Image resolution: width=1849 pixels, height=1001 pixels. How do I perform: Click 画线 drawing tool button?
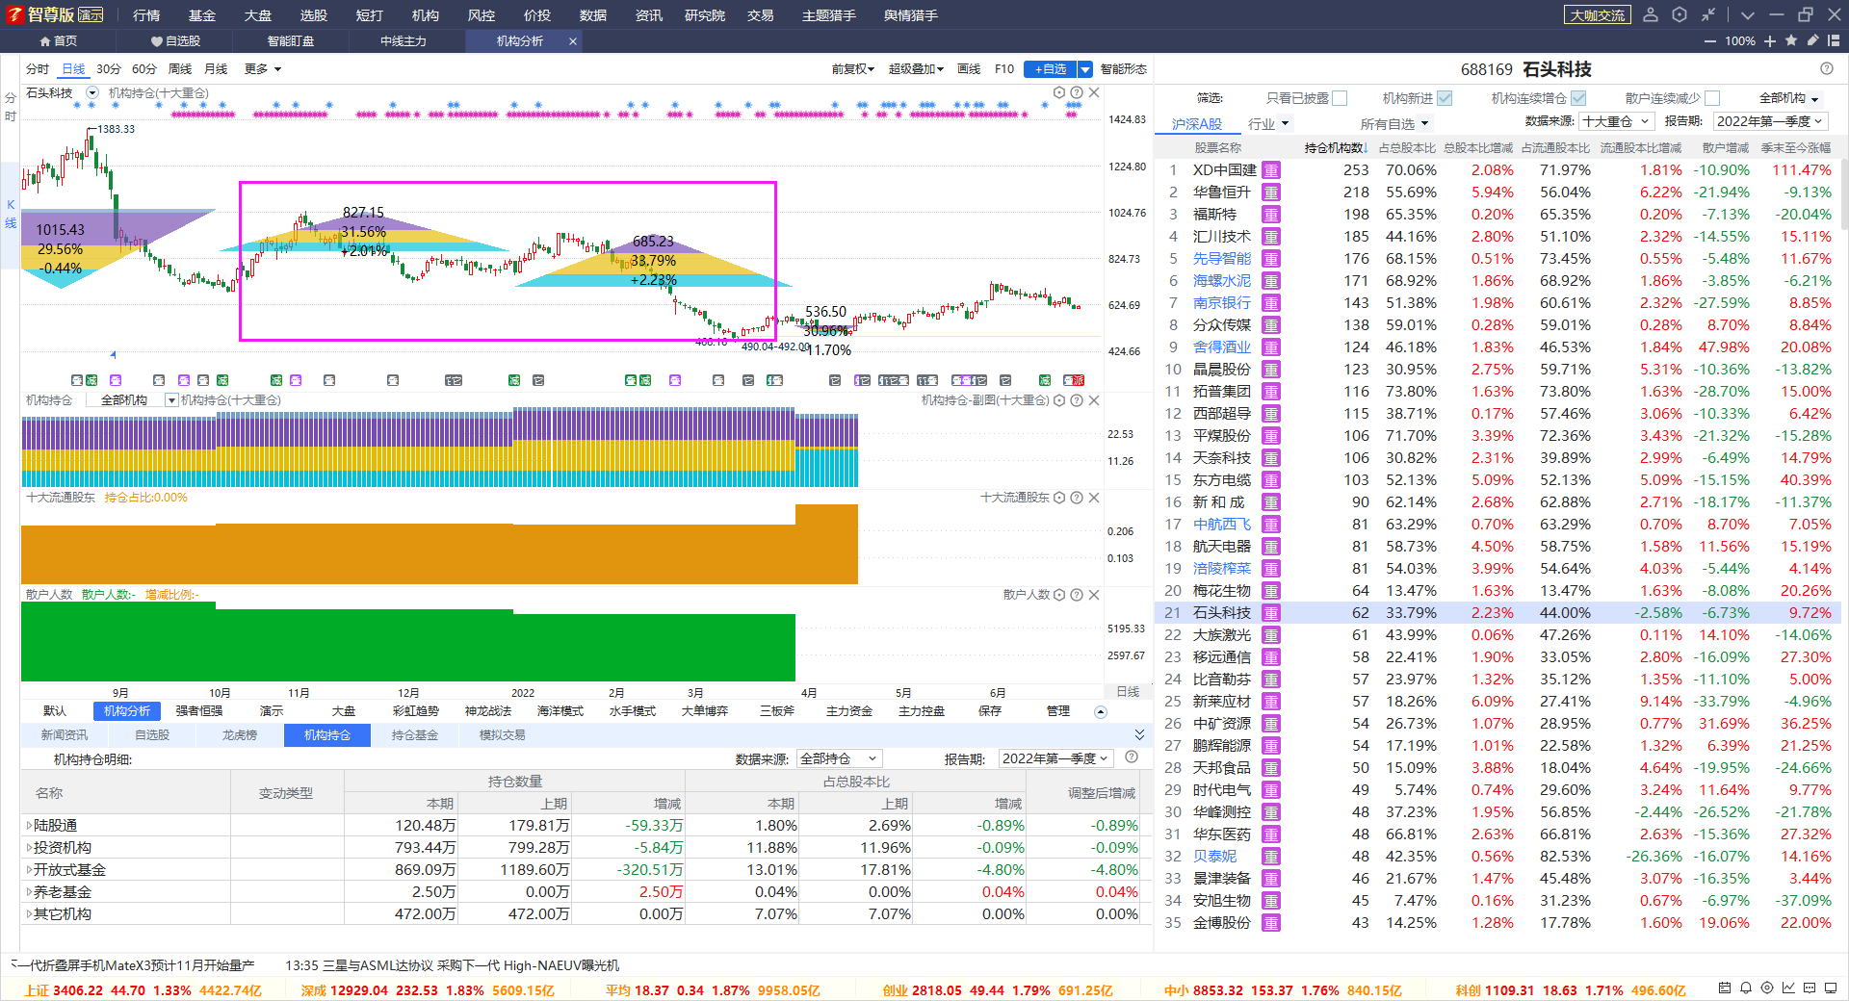point(969,68)
